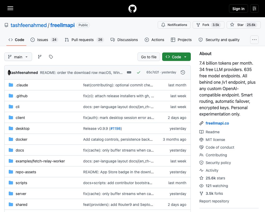Open the repo-assets folder

pyautogui.click(x=26, y=172)
